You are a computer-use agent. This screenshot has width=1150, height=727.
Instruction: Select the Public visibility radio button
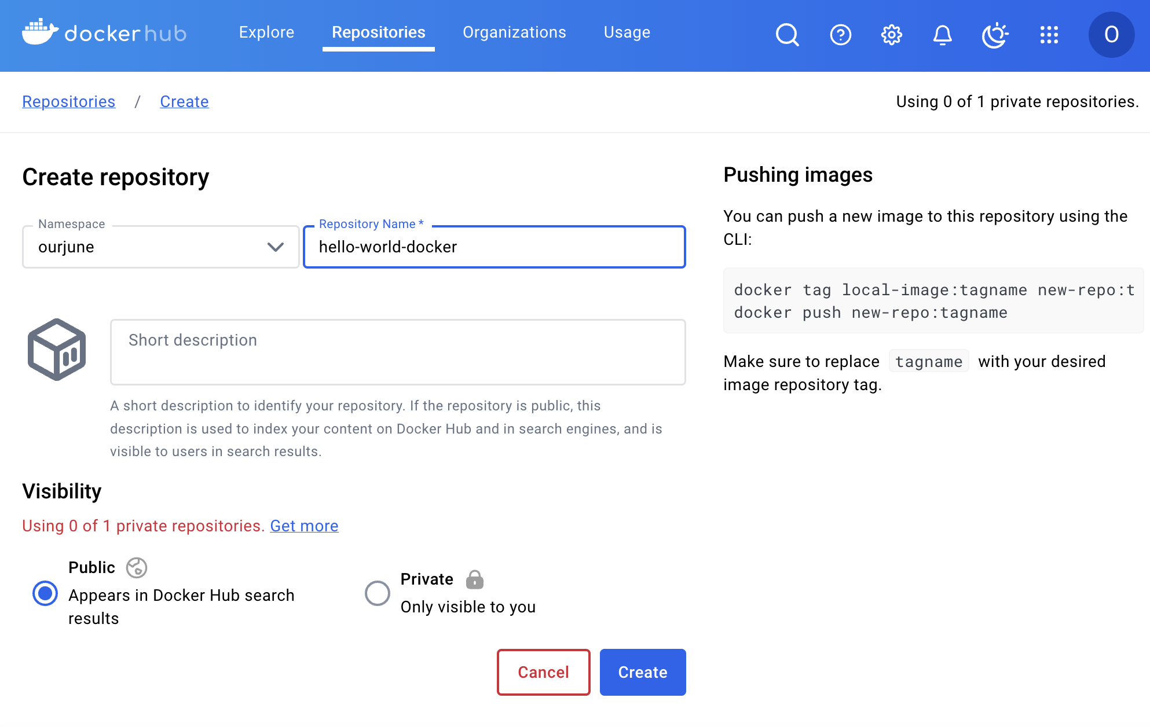click(x=45, y=593)
